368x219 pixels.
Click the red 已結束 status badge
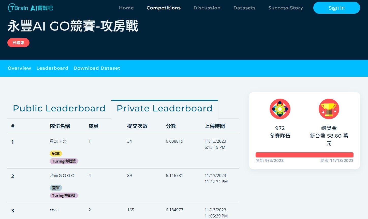(18, 42)
